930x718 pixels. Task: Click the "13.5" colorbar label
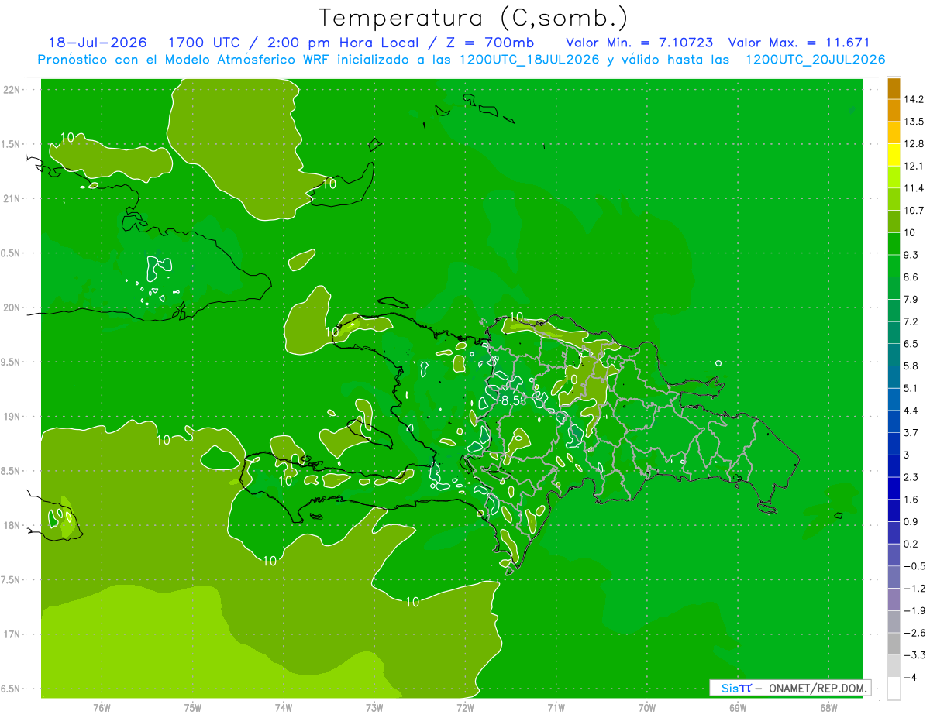tap(914, 122)
